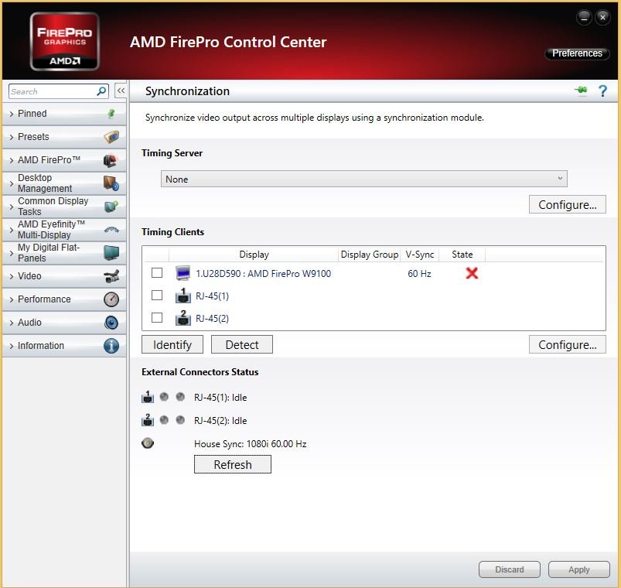Select the "RJ-45(1): Idle" status text
This screenshot has width=621, height=588.
tap(220, 398)
